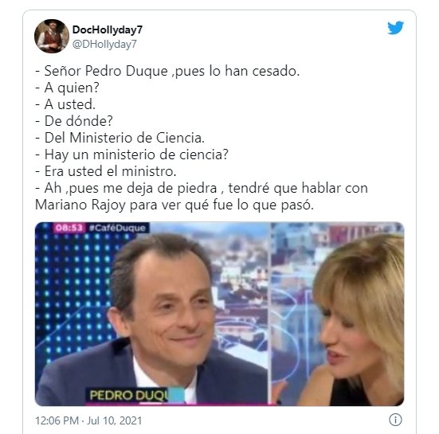The width and height of the screenshot is (439, 434).
Task: Select the line 'Señor Pedro Duque, pues lo han cesado'
Action: (x=167, y=71)
